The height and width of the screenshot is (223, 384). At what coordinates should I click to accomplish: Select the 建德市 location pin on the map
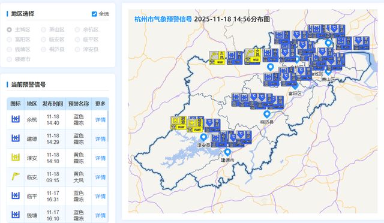227,152
